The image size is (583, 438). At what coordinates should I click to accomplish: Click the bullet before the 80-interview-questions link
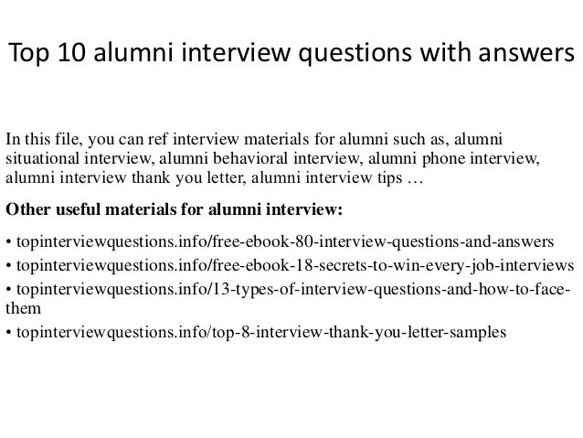coord(8,243)
